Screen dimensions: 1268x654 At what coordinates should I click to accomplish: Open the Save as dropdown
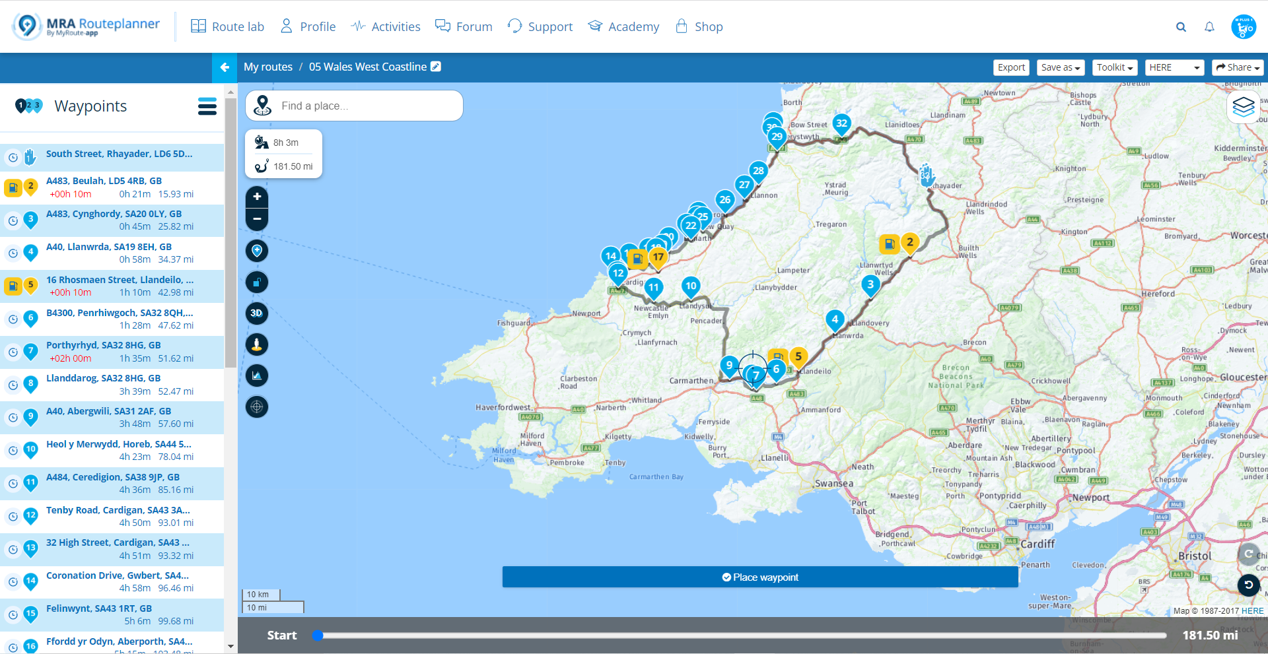(1060, 67)
